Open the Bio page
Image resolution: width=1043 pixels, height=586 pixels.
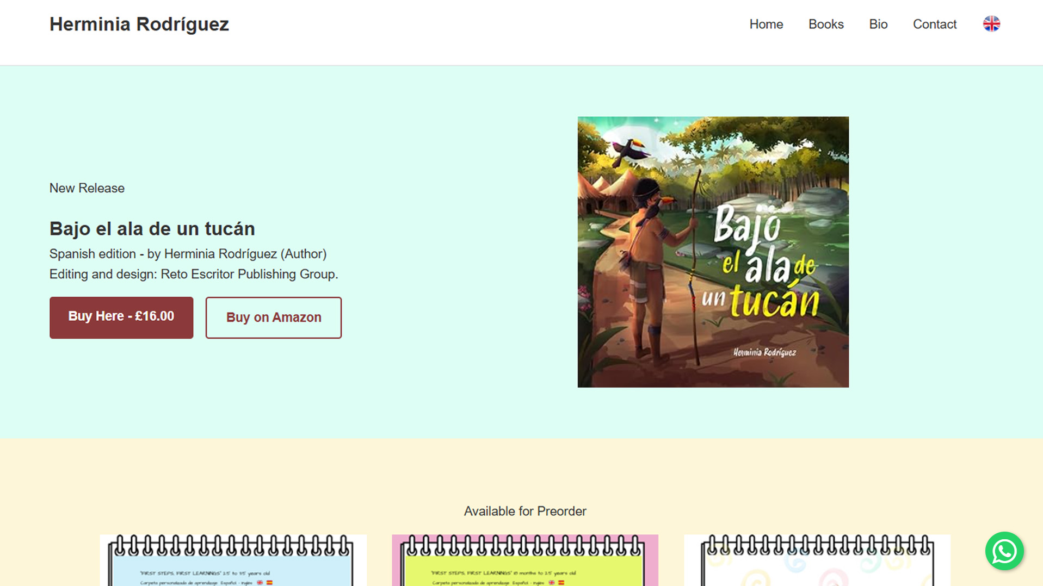[x=878, y=24]
